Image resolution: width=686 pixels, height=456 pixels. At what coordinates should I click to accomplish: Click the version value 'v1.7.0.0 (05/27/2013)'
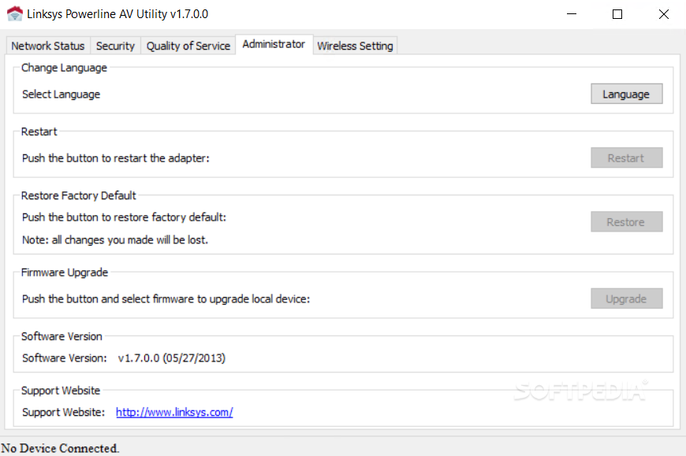pyautogui.click(x=172, y=358)
